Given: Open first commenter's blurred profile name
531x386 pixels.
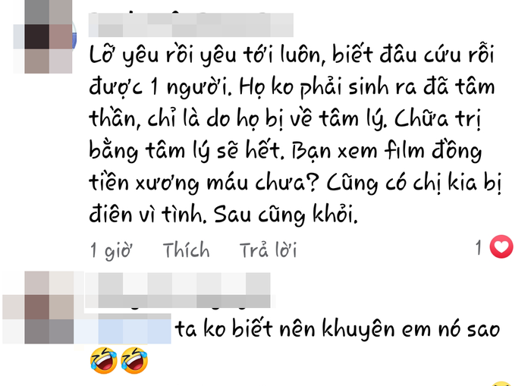Looking at the screenshot, I should click(191, 24).
